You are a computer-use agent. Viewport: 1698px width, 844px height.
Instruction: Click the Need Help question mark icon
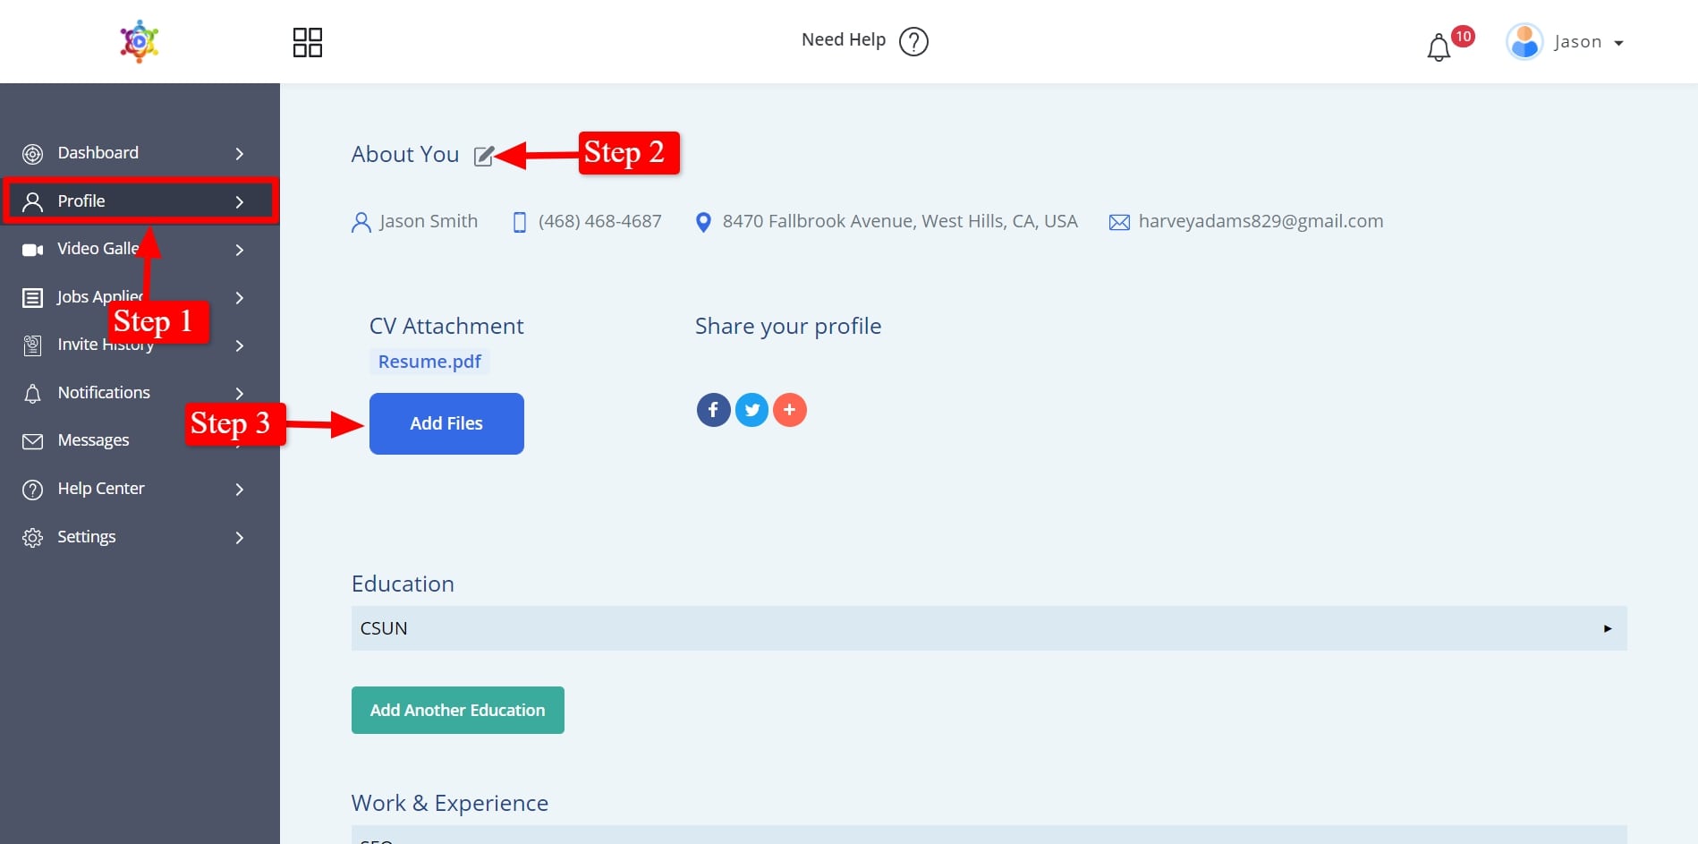(913, 41)
